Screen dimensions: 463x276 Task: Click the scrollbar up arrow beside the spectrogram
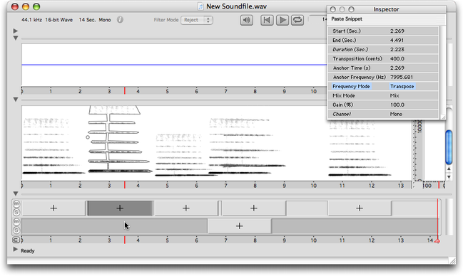click(x=449, y=169)
